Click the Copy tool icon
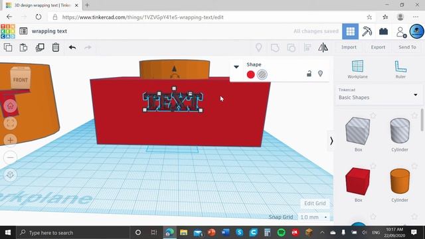425x239 pixels. tap(8, 47)
